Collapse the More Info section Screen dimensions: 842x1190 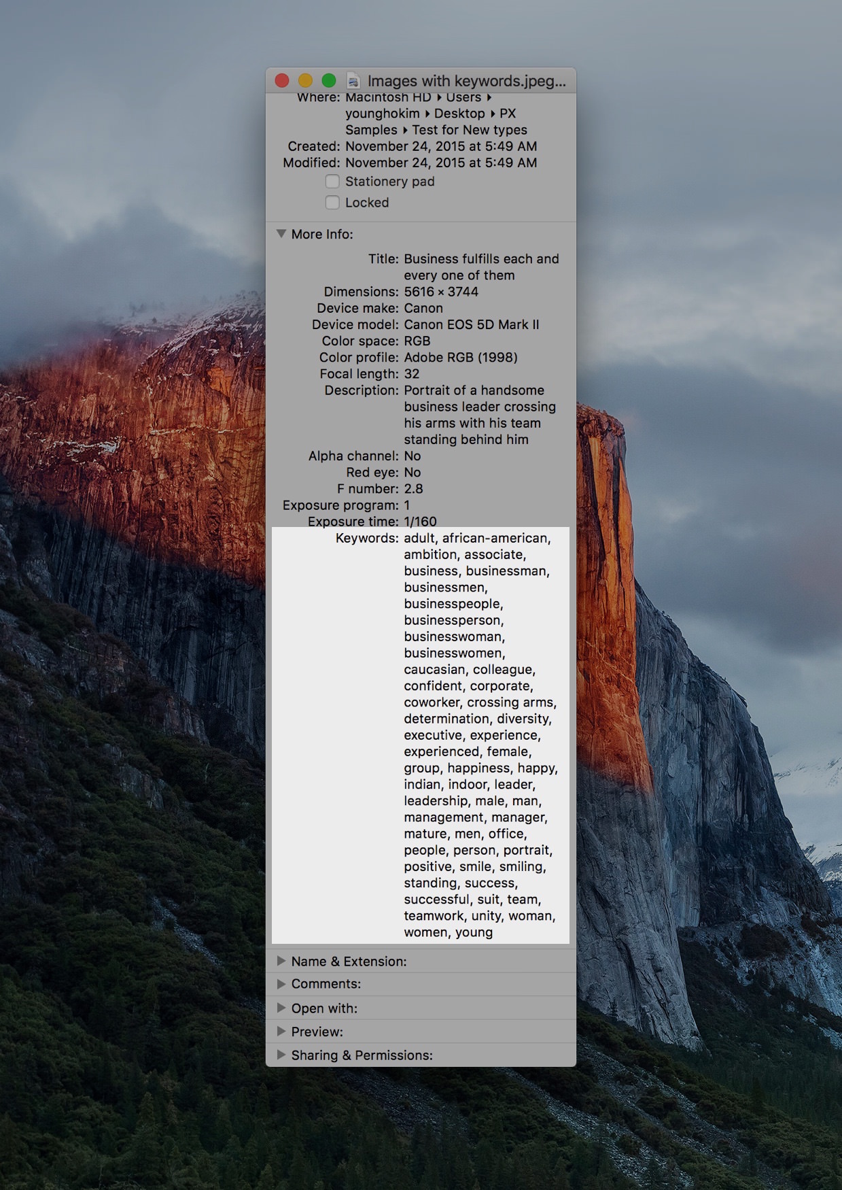tap(281, 234)
